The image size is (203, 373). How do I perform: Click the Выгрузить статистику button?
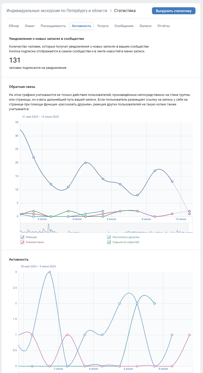coord(173,11)
